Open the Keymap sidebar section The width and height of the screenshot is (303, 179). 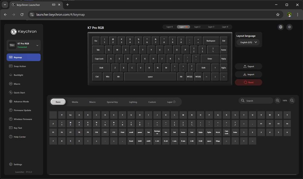point(24,57)
